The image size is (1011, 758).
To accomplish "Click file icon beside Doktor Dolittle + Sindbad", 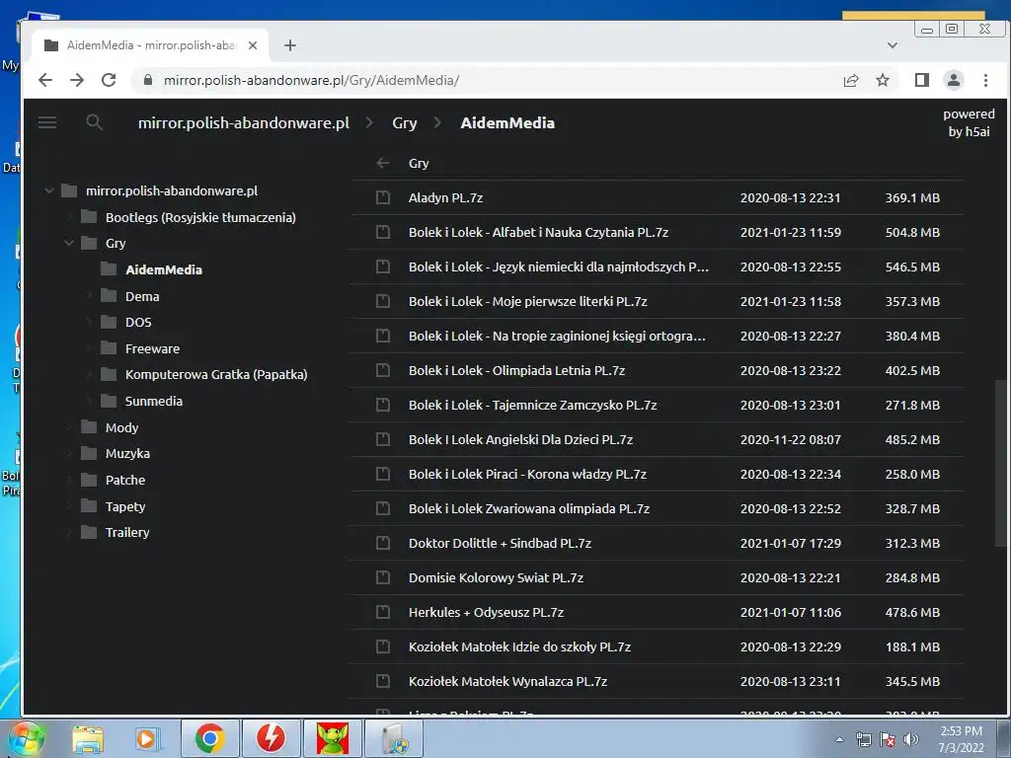I will (x=383, y=543).
